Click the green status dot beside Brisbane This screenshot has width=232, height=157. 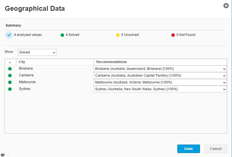pyautogui.click(x=10, y=69)
